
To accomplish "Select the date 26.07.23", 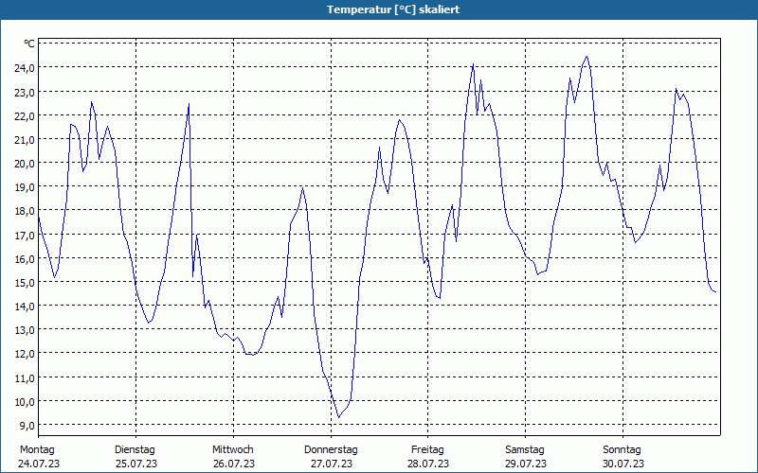I will 234,464.
